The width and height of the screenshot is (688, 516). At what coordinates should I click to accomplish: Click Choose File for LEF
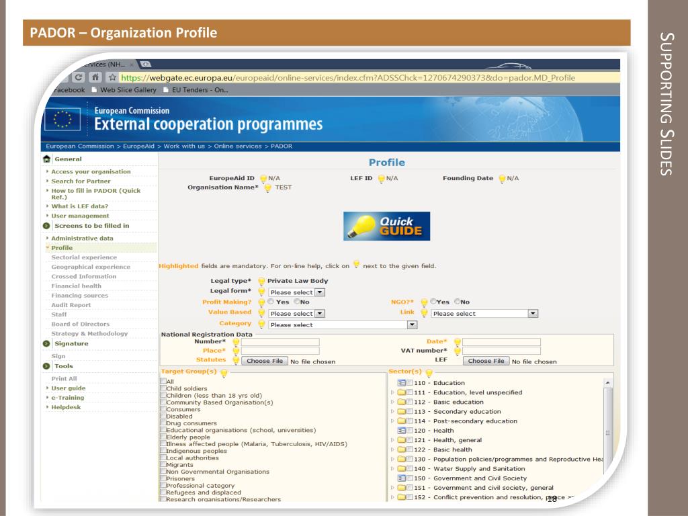point(486,361)
